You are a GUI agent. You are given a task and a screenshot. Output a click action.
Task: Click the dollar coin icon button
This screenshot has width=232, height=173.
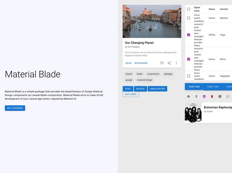220,97
